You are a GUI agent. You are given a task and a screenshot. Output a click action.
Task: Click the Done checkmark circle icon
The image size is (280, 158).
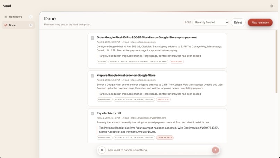pyautogui.click(x=6, y=25)
